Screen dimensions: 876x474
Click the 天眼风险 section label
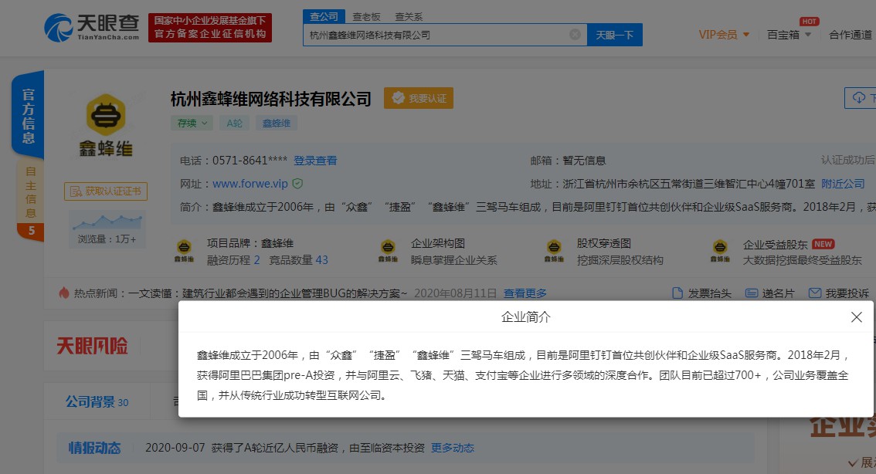92,346
